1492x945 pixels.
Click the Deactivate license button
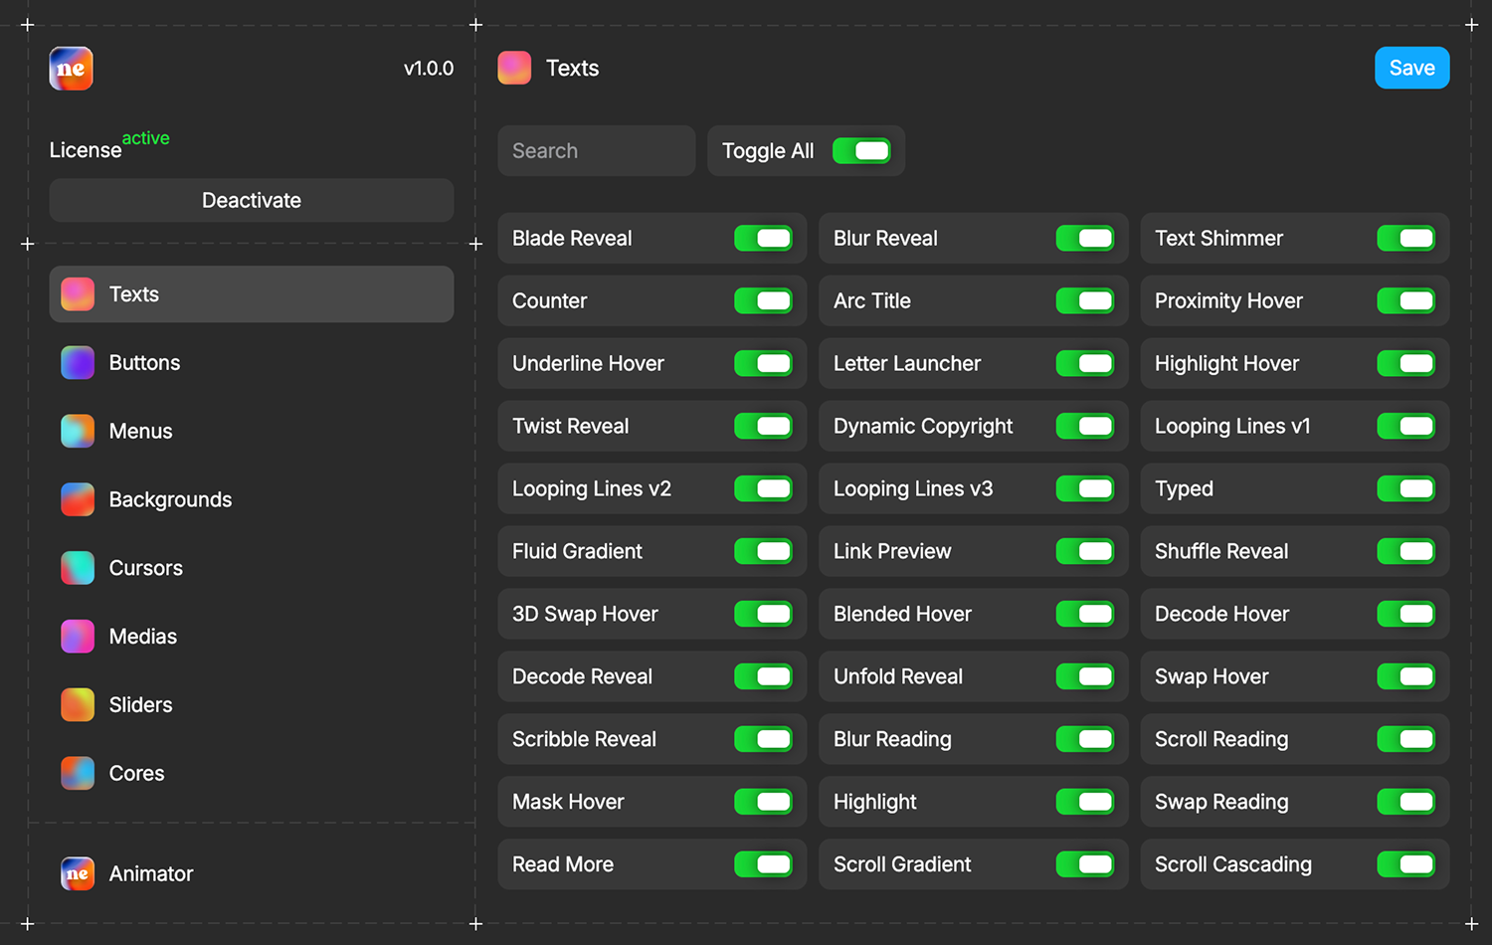coord(252,200)
